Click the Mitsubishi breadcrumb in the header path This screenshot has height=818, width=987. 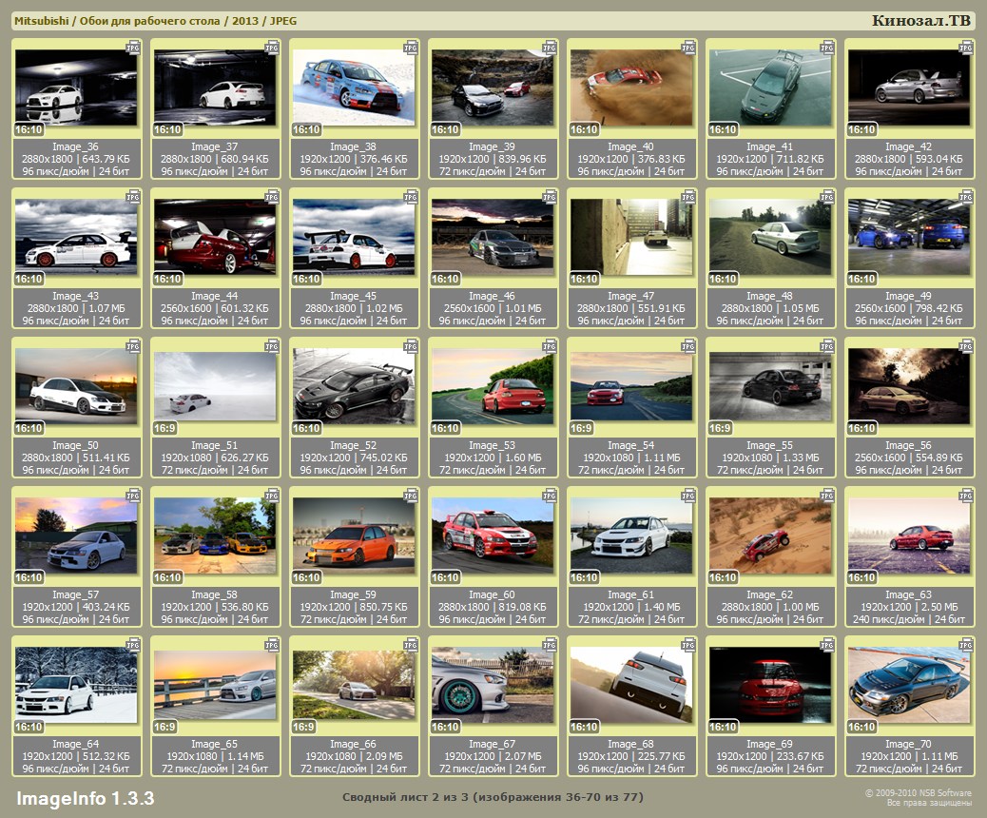tap(41, 21)
